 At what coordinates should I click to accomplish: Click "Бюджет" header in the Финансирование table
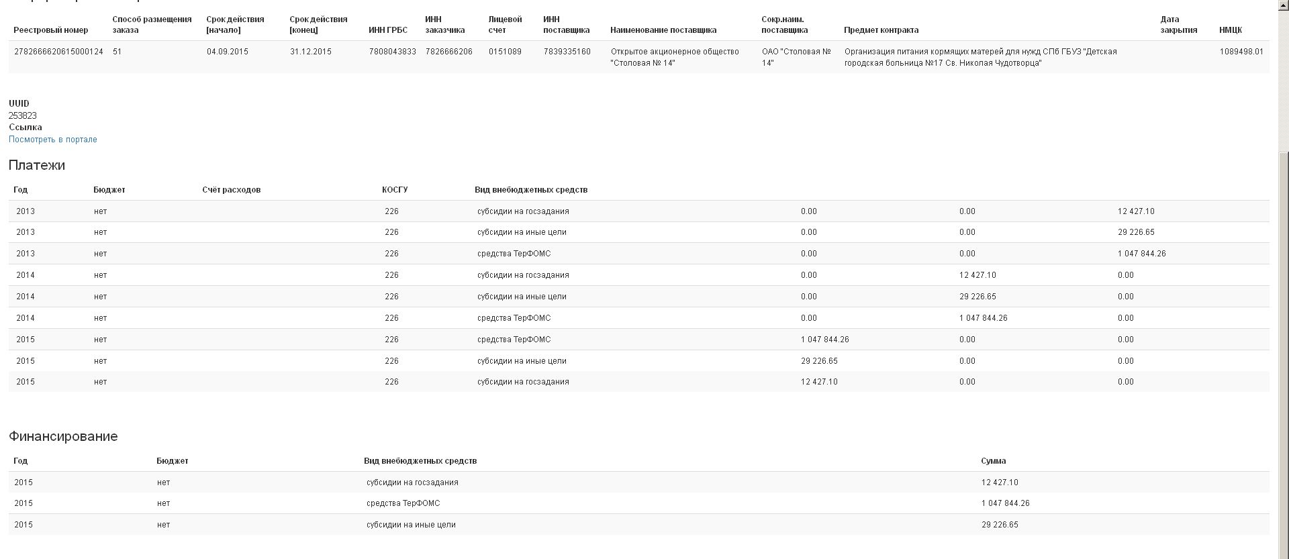click(173, 461)
